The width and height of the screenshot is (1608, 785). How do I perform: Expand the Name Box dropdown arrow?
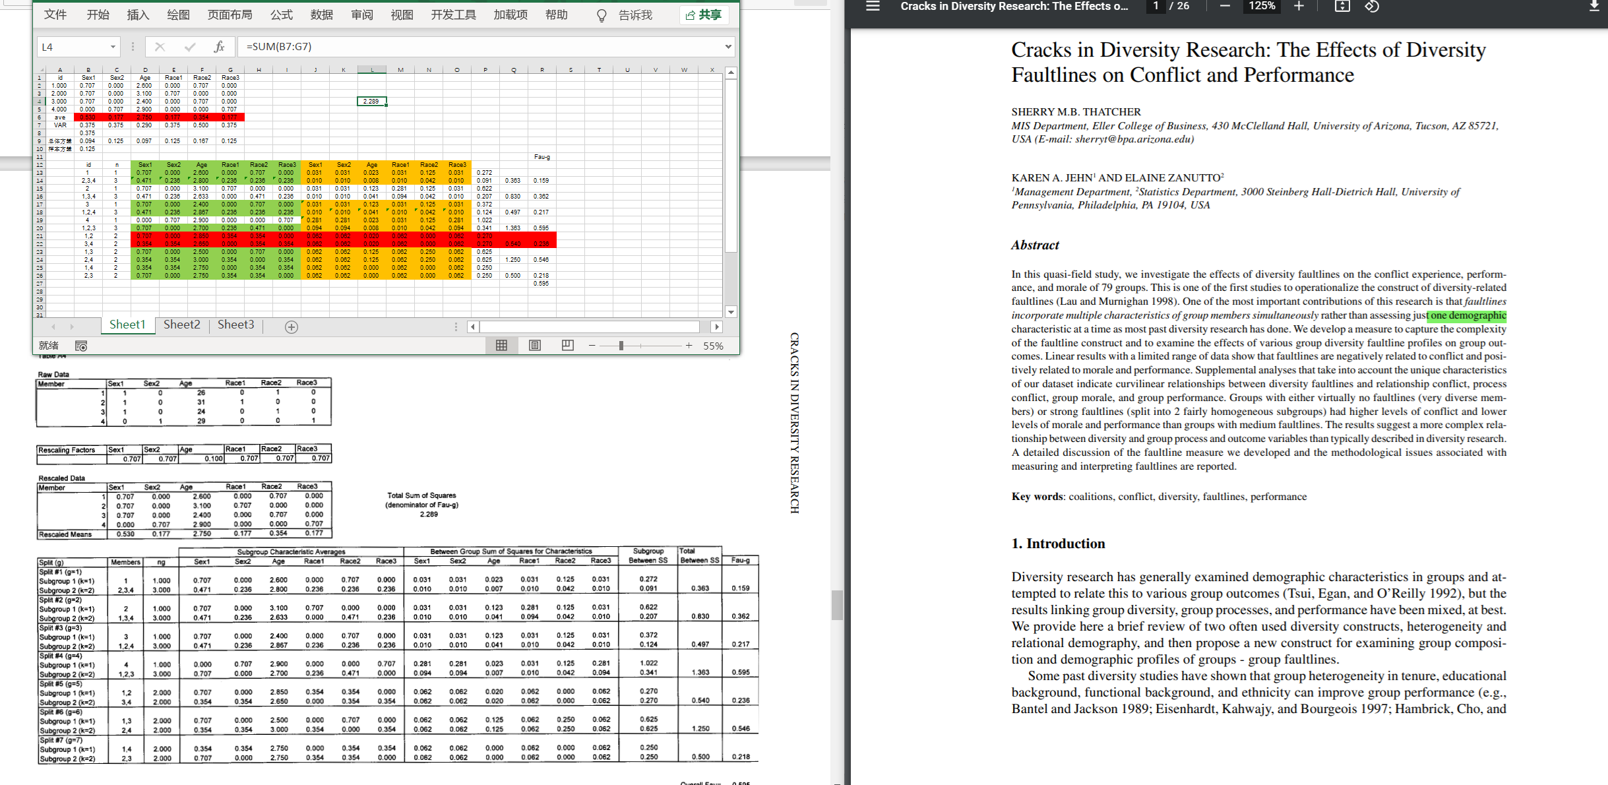(x=113, y=47)
